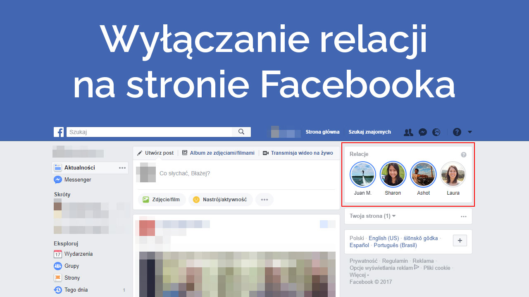Viewport: 529px width, 297px height.
Task: Open the Messenger icon in top bar
Action: 422,132
